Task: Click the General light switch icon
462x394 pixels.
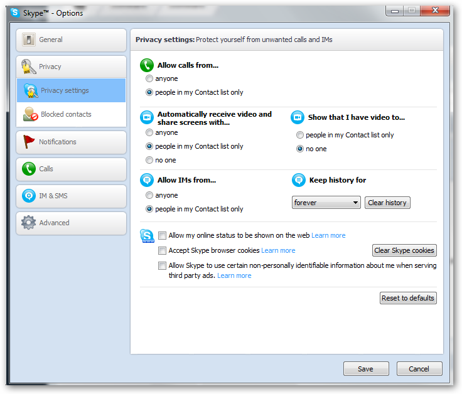Action: (x=29, y=40)
